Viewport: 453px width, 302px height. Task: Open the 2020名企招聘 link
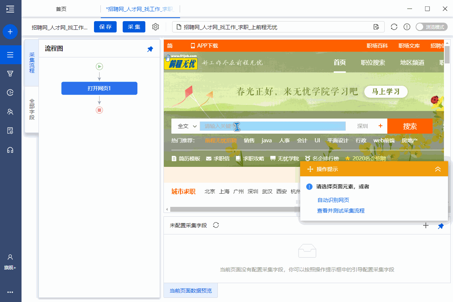pyautogui.click(x=365, y=159)
